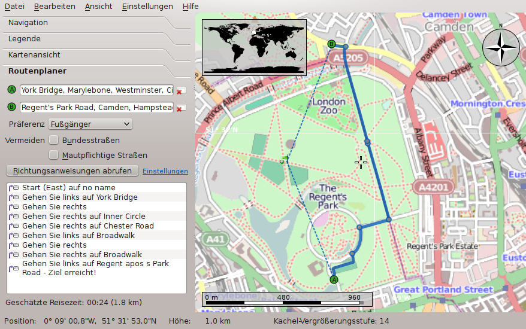Expand the Kartenansicht panel
This screenshot has width=526, height=329.
pyautogui.click(x=34, y=55)
